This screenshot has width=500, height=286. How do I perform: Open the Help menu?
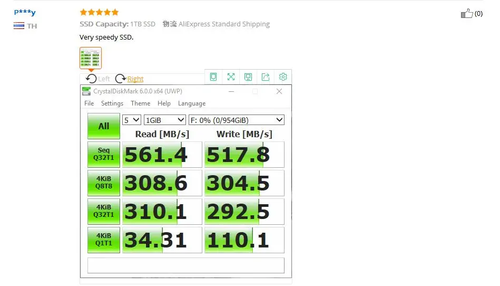[x=164, y=103]
